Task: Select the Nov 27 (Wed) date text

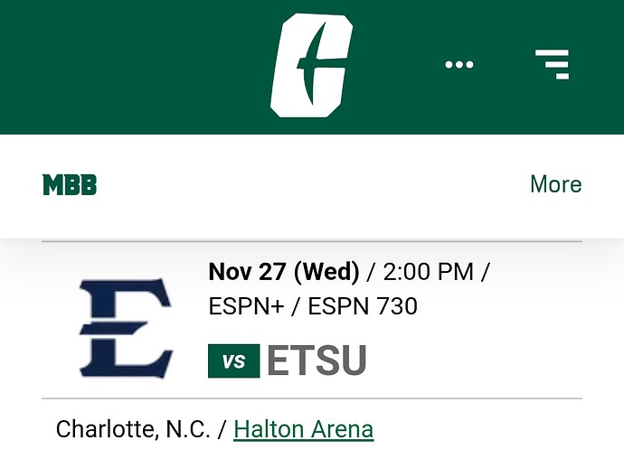Action: pos(284,272)
